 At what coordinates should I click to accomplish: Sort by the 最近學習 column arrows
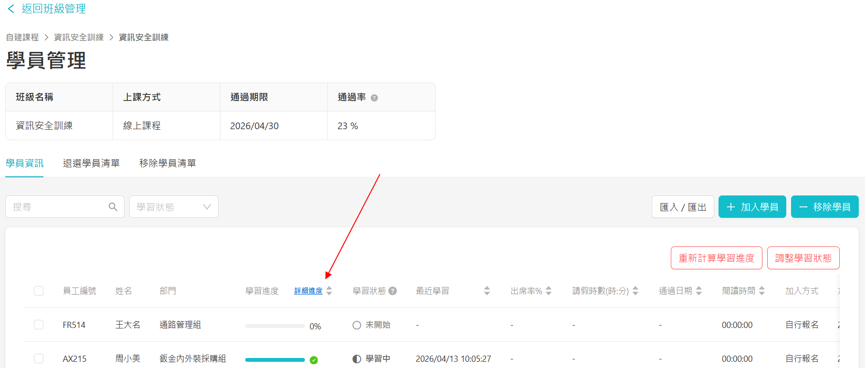[x=487, y=291]
